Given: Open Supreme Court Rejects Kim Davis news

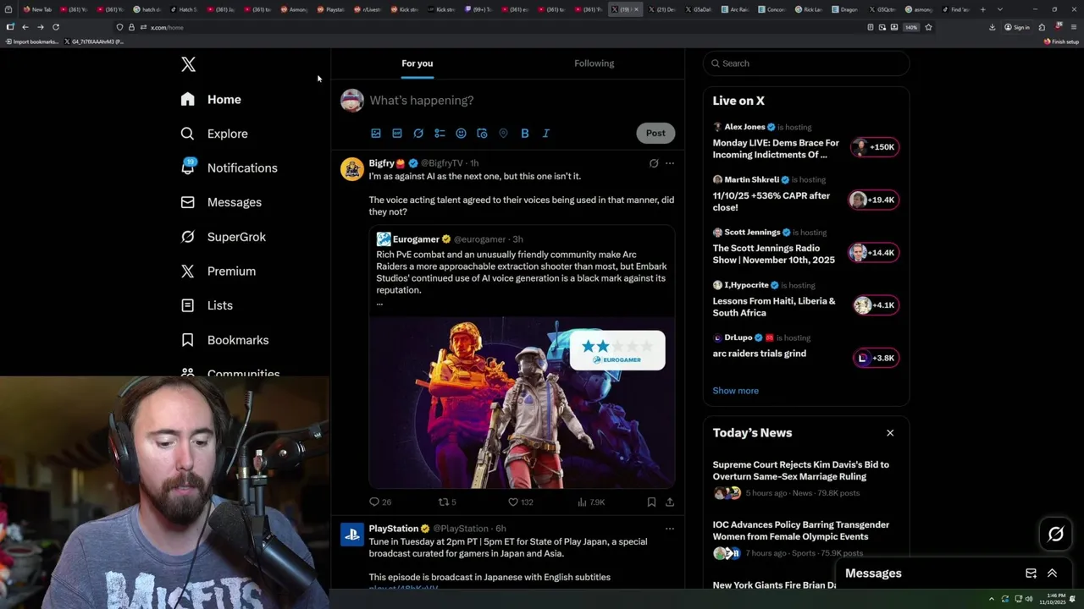Looking at the screenshot, I should click(801, 470).
